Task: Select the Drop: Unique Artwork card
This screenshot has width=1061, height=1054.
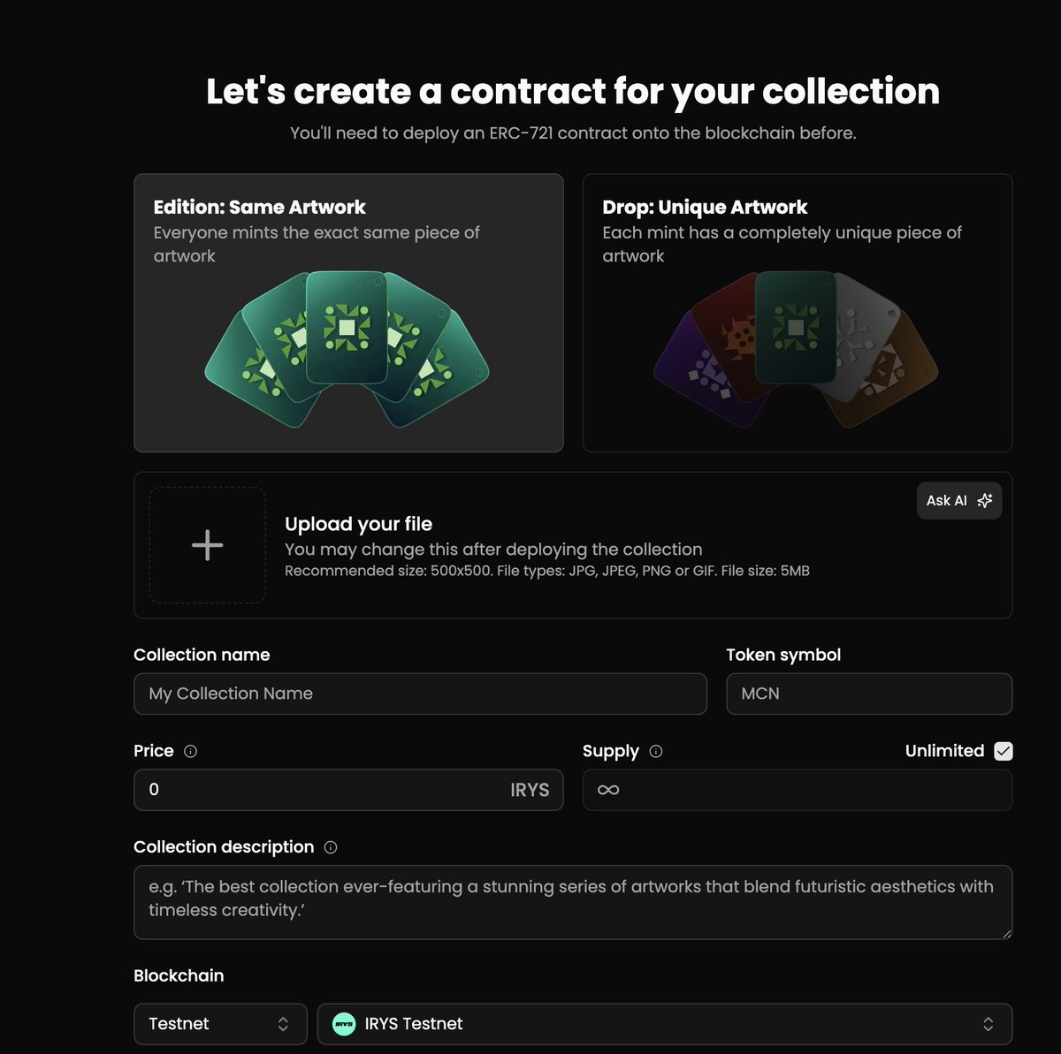Action: pos(798,313)
